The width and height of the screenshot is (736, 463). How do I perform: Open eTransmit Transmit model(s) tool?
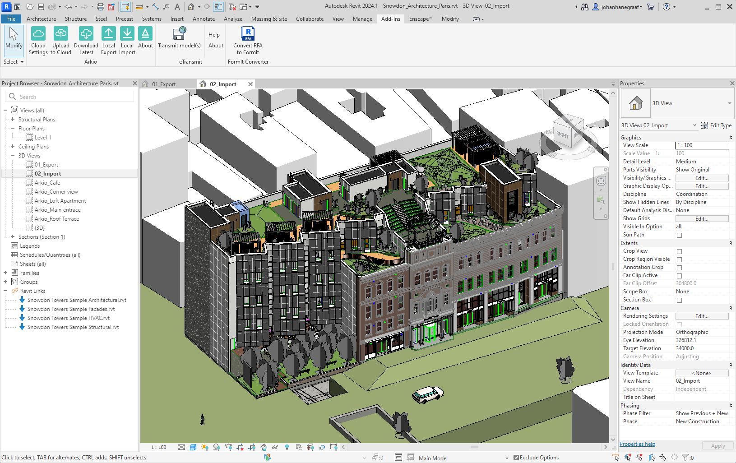pos(179,37)
